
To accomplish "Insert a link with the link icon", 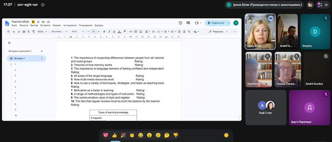I will pos(131,31).
